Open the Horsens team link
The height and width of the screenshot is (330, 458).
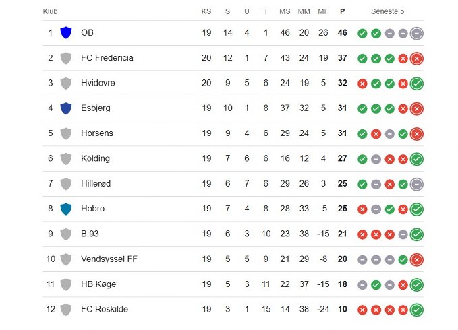[96, 133]
